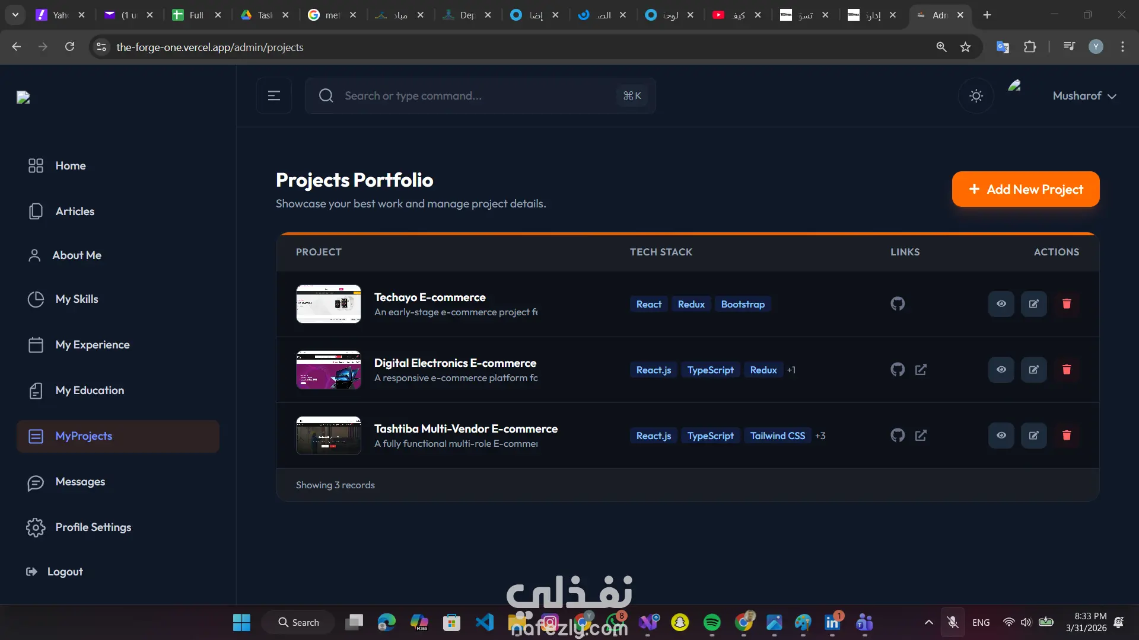Open GitHub link for Techayo E-commerce
Image resolution: width=1139 pixels, height=640 pixels.
[898, 304]
